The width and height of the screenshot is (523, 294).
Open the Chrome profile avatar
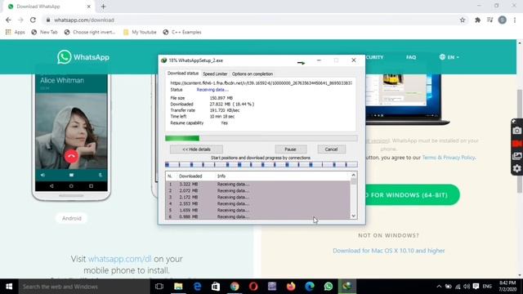click(x=503, y=20)
